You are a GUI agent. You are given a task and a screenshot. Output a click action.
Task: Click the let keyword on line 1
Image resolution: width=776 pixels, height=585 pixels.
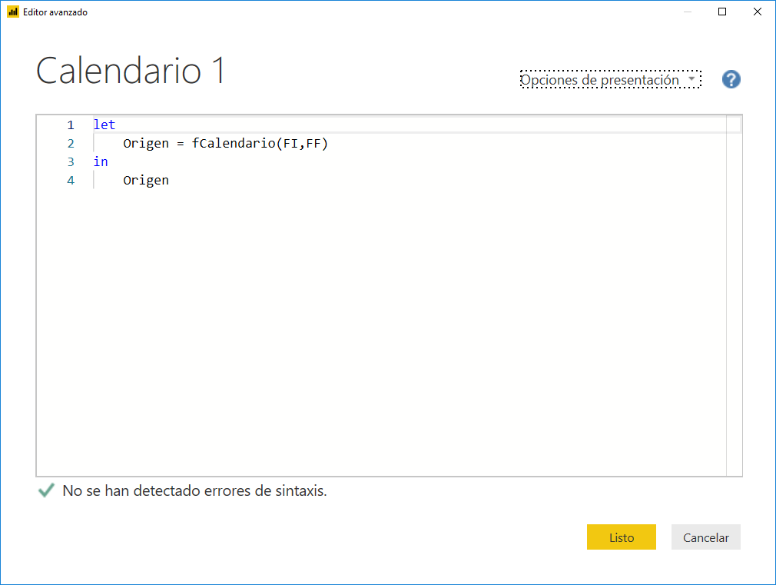pos(104,124)
